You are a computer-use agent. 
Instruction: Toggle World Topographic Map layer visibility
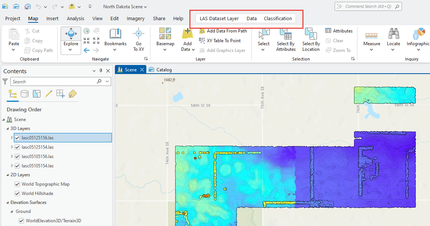(17, 184)
